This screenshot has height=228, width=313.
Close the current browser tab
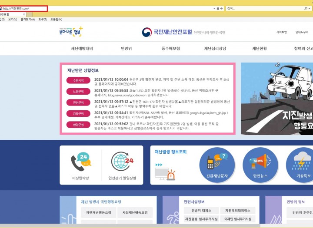24,14
